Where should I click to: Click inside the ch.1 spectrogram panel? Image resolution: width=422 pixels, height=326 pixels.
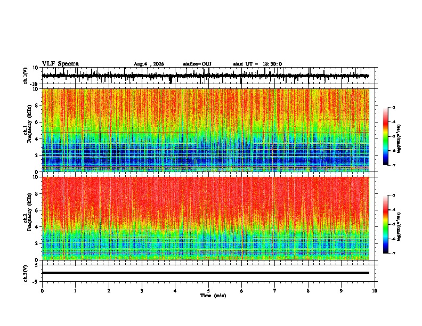click(206, 130)
